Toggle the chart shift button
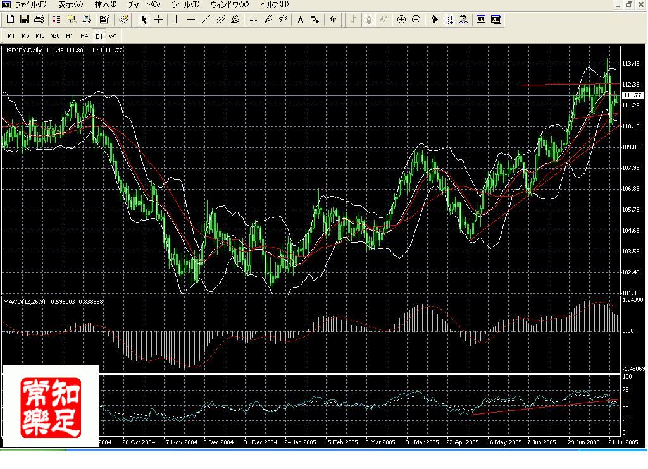The height and width of the screenshot is (469, 648). coord(449,20)
